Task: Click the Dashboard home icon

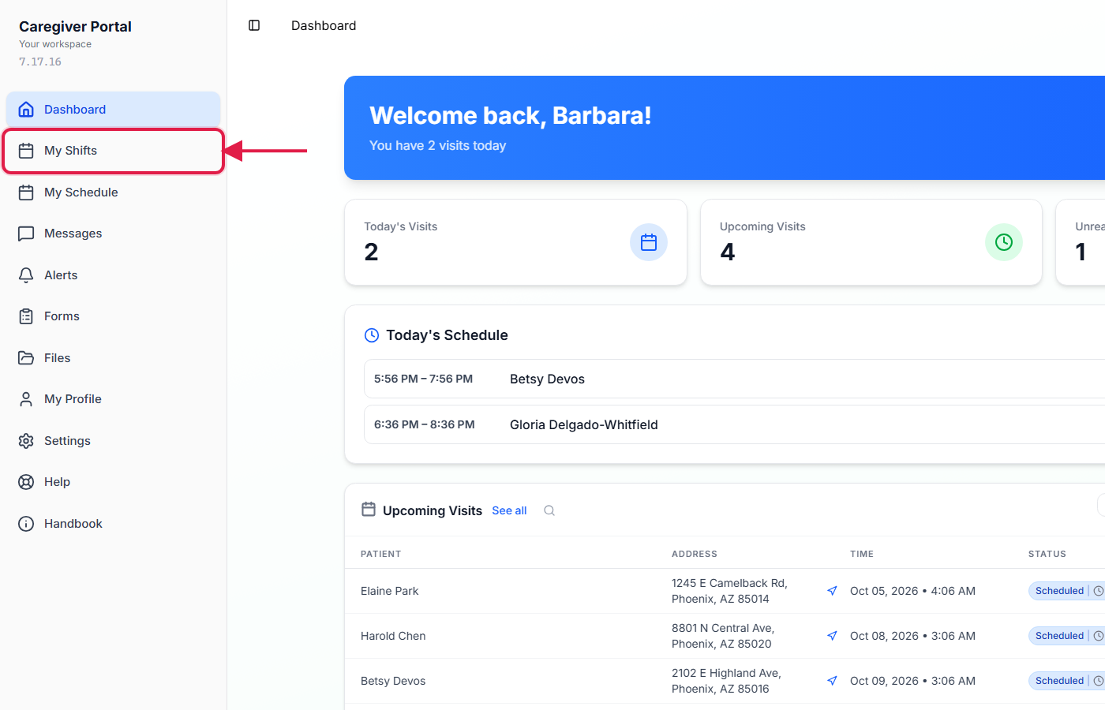Action: pyautogui.click(x=26, y=110)
